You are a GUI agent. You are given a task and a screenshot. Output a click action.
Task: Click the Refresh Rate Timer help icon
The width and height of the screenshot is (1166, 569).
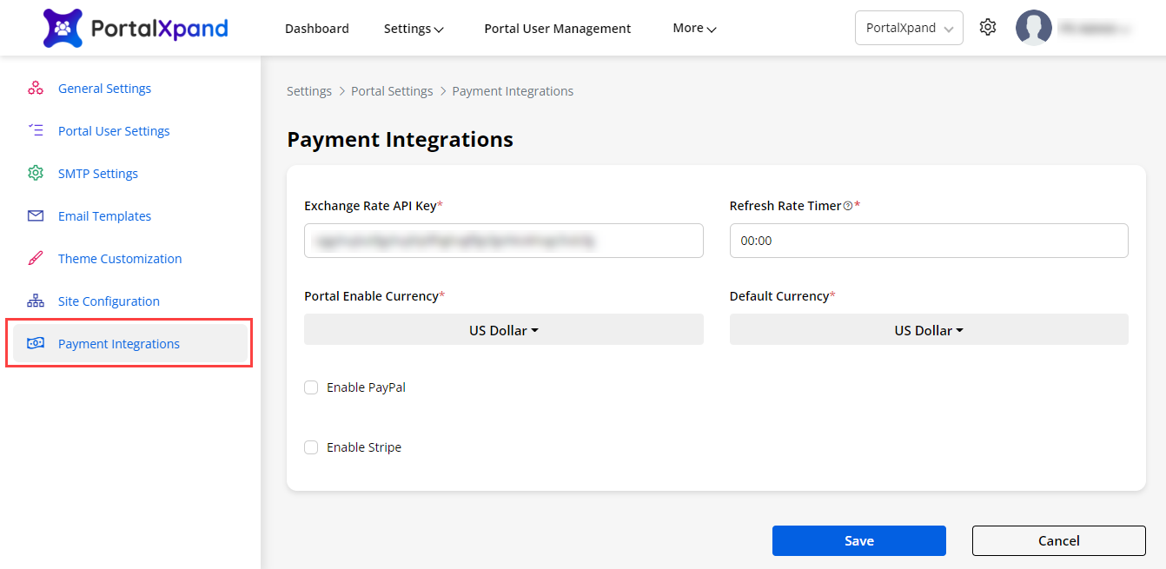coord(848,207)
